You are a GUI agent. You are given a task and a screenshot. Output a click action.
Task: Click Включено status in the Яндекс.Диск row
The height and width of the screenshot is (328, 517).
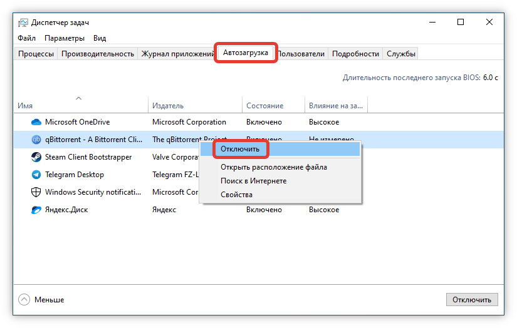click(264, 210)
